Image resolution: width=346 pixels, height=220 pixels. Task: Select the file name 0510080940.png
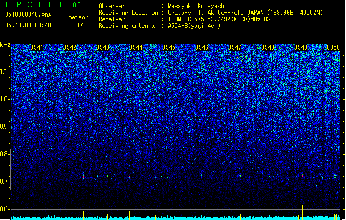(x=28, y=14)
